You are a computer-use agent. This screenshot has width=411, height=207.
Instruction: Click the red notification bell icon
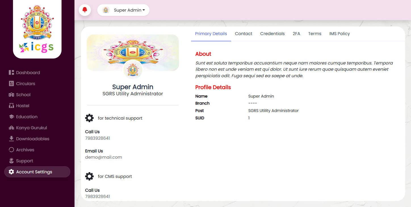point(85,10)
